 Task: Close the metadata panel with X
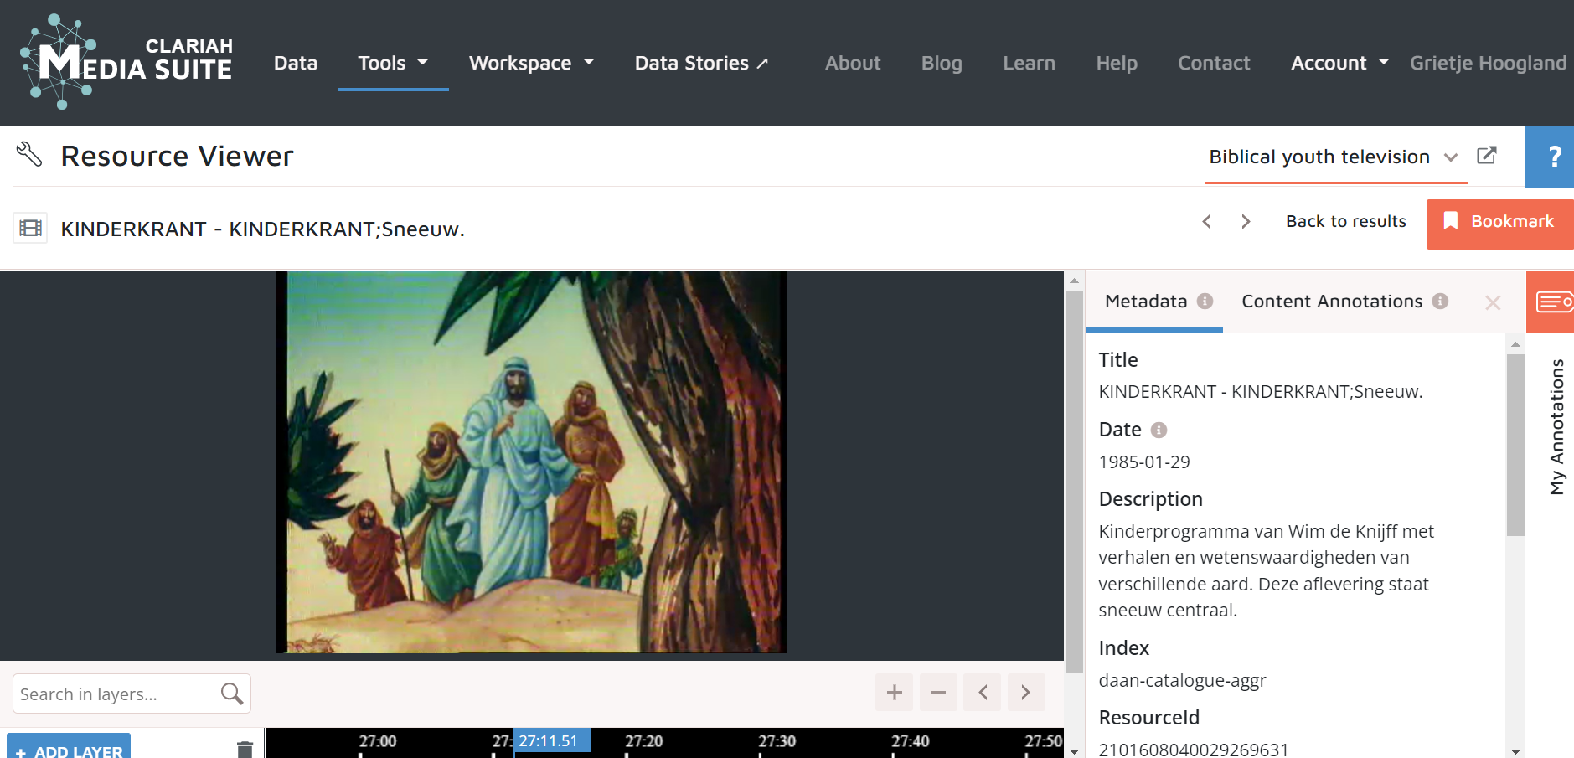(x=1492, y=302)
